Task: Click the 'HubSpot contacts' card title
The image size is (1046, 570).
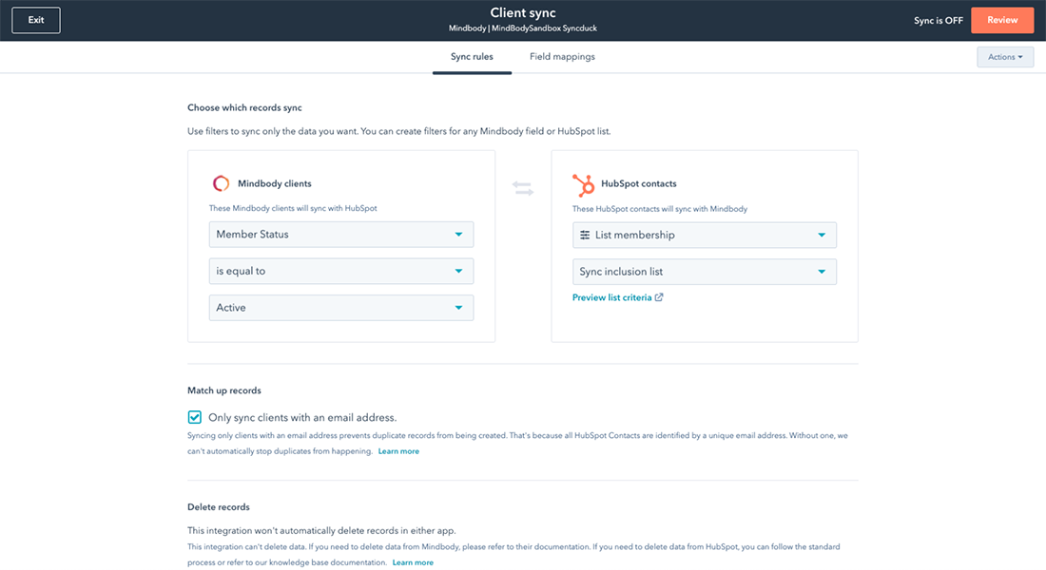Action: click(x=638, y=184)
